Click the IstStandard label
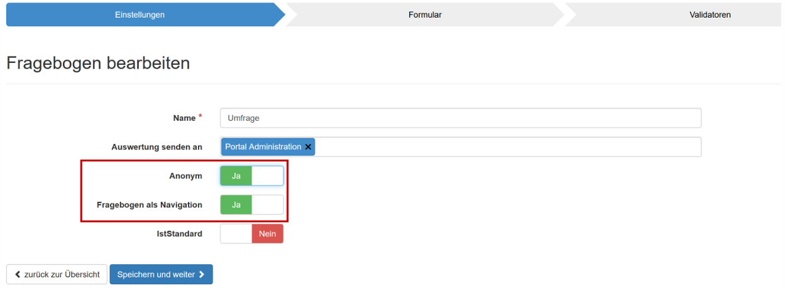 tap(179, 234)
